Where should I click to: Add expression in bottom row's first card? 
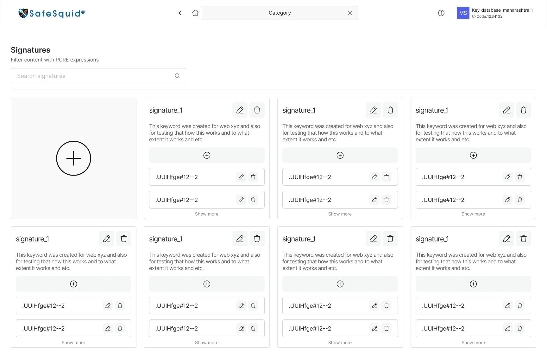[x=73, y=284]
